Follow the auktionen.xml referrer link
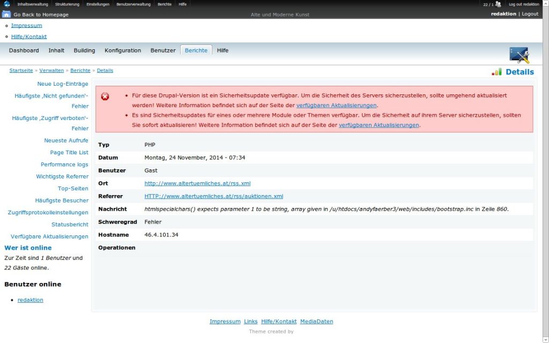 pyautogui.click(x=213, y=196)
